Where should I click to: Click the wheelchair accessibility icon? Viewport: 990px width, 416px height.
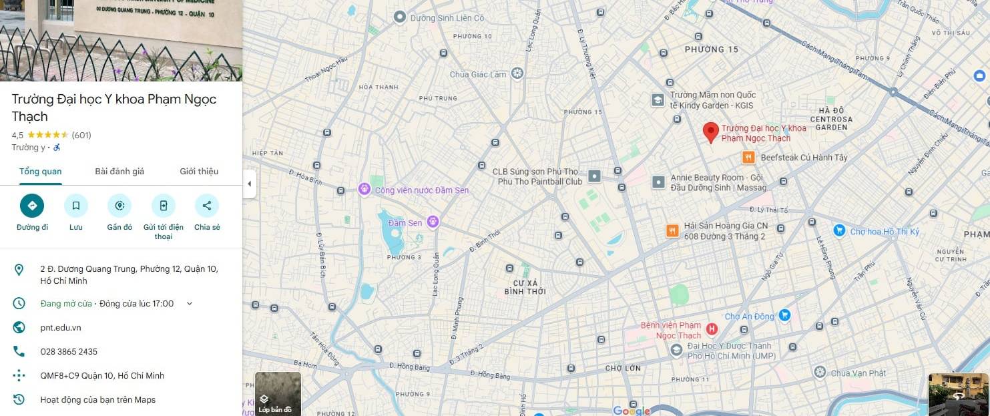[57, 148]
